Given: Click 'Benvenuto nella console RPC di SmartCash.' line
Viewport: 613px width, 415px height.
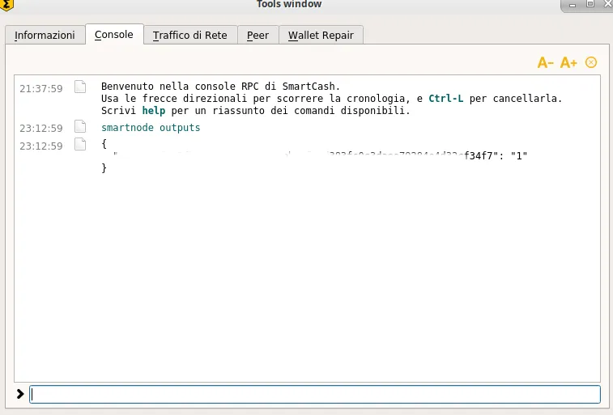Looking at the screenshot, I should (220, 87).
